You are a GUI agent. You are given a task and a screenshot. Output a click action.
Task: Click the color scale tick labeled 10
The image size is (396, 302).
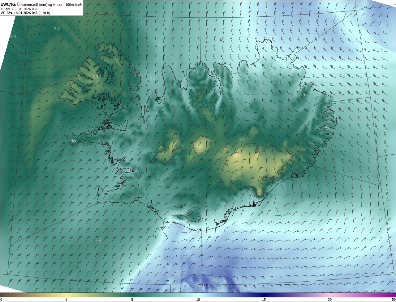click(x=198, y=300)
